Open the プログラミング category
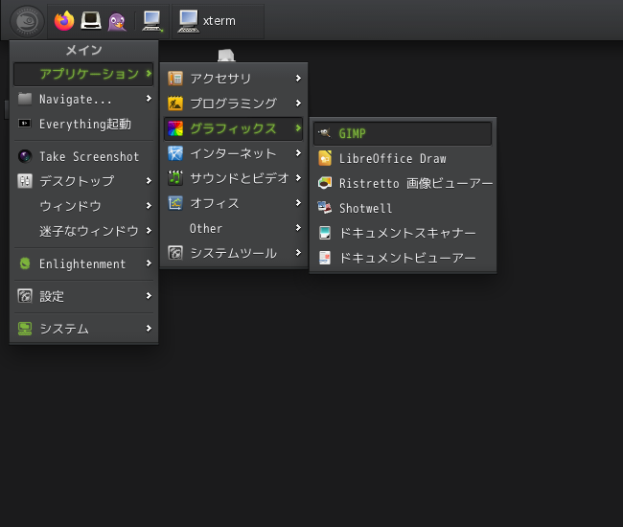The height and width of the screenshot is (527, 623). pos(234,103)
